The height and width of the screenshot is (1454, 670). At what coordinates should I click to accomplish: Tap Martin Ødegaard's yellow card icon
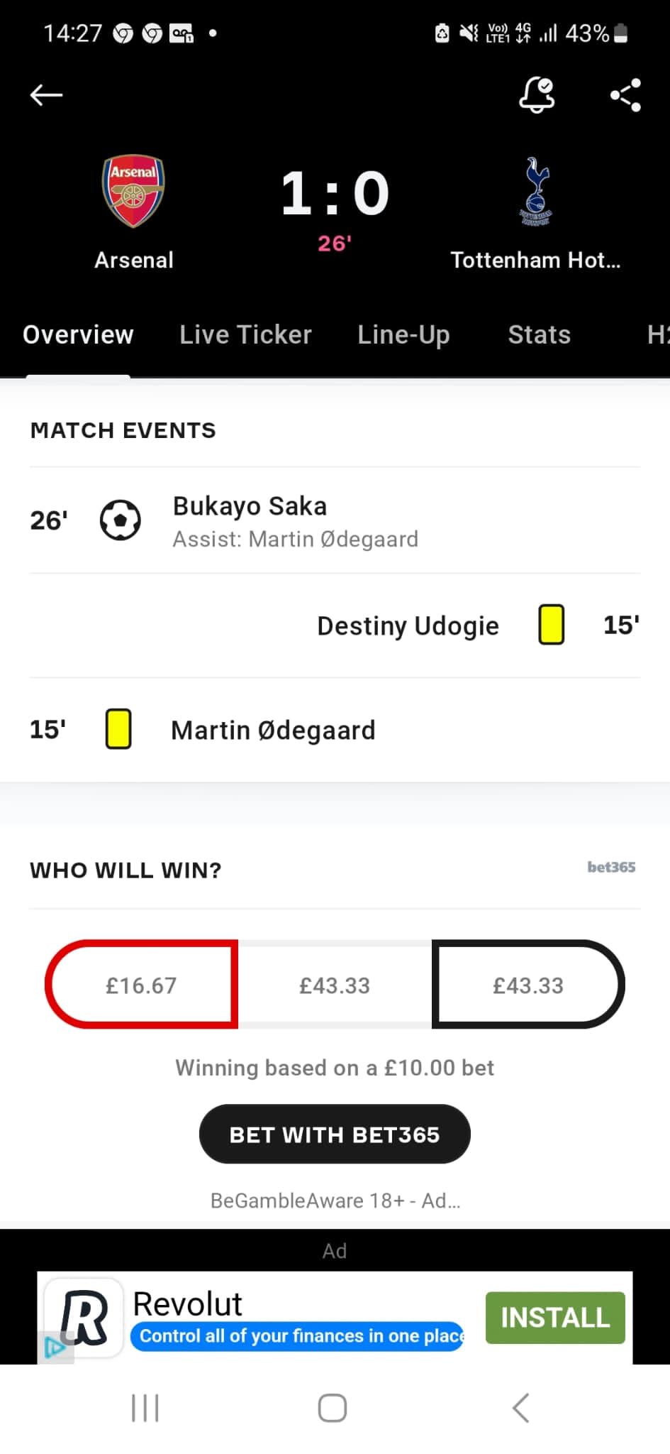[x=118, y=729]
